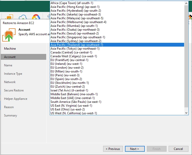
Task: Choose Middle East (Bahrain) me-south-1
Action: tap(117, 94)
